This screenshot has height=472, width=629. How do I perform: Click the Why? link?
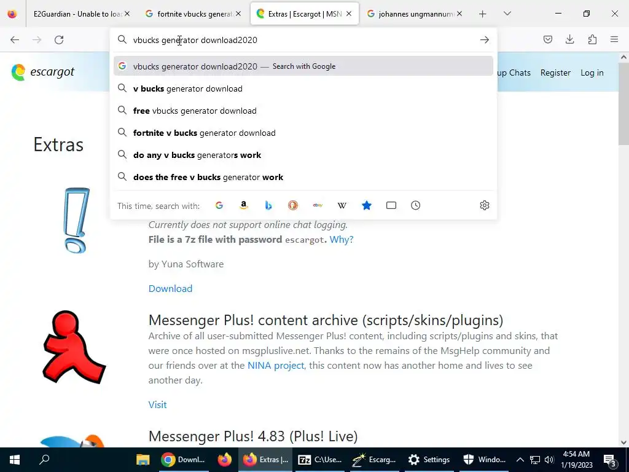[342, 240]
